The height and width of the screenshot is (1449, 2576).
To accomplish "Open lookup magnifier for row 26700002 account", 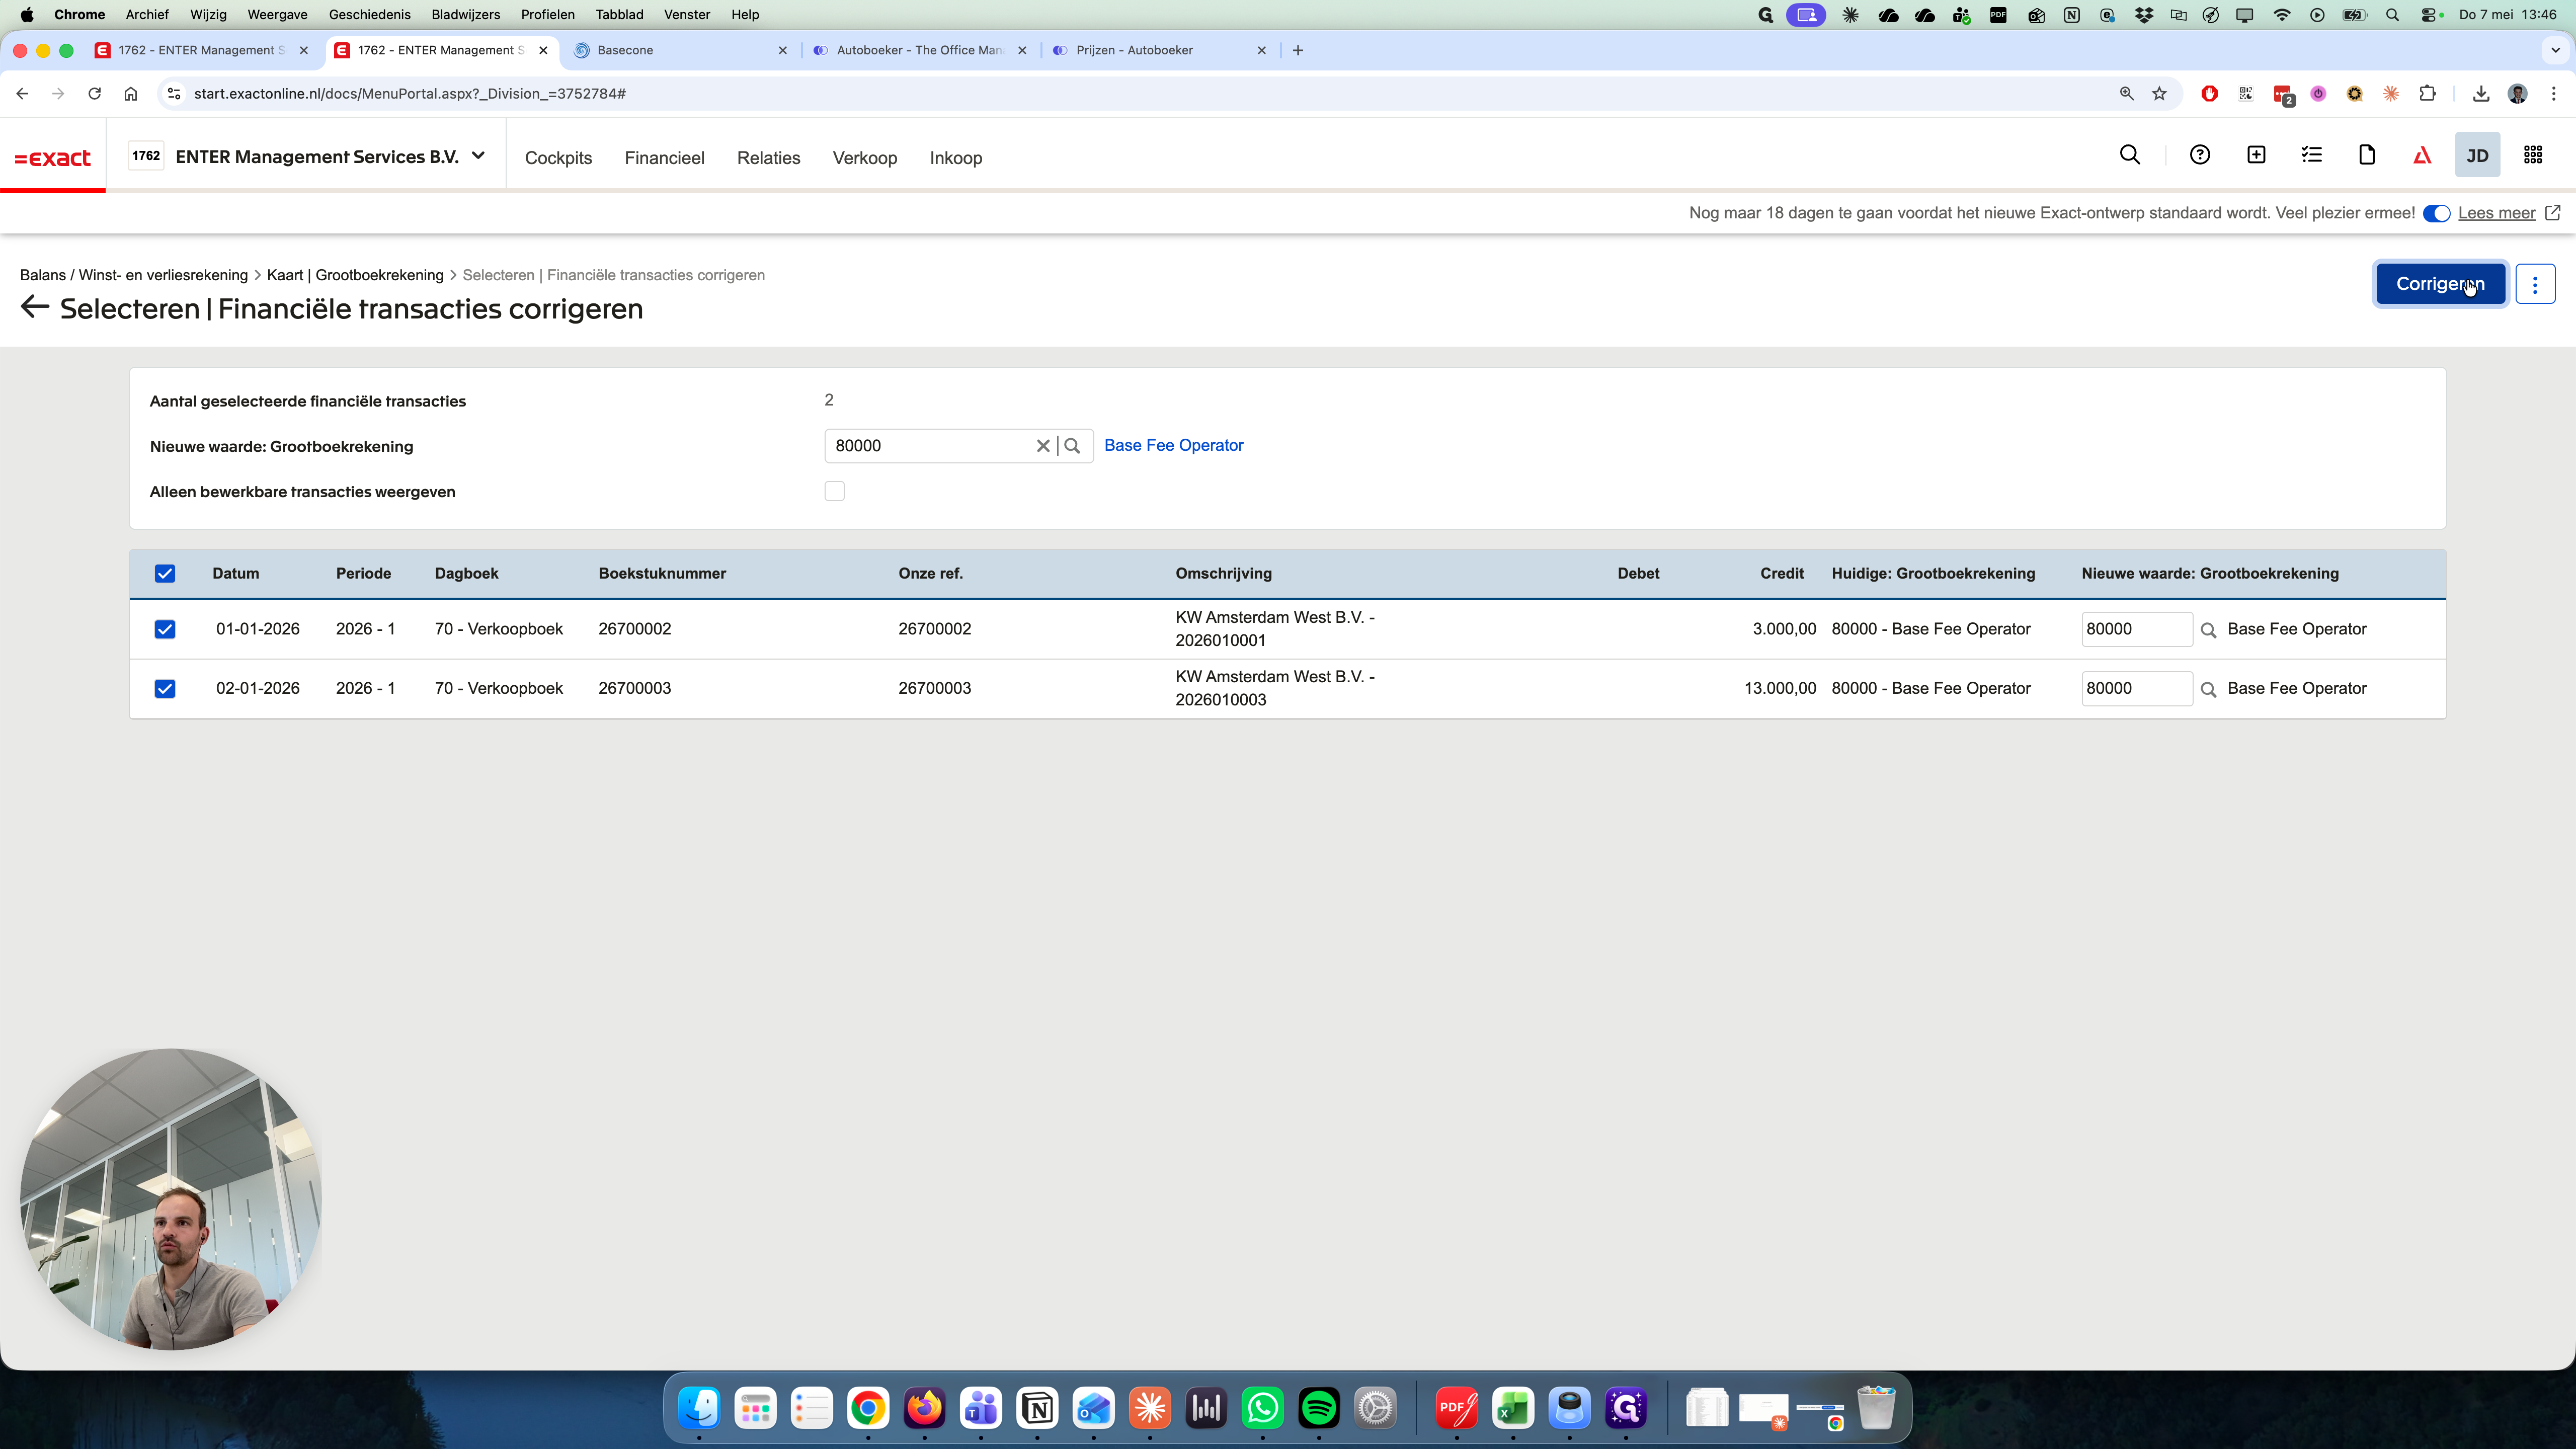I will pyautogui.click(x=2209, y=630).
